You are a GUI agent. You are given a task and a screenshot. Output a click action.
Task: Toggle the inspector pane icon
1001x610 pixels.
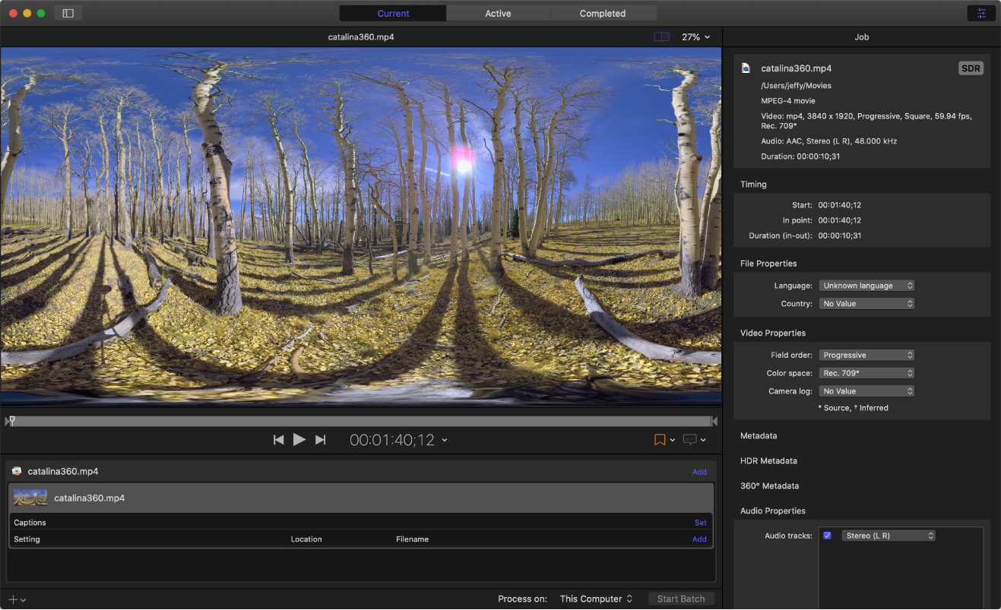(x=981, y=13)
